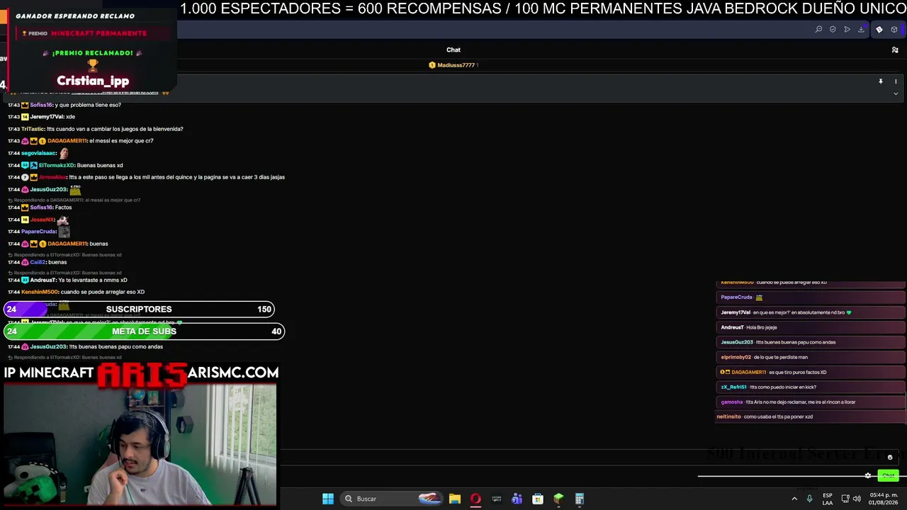
Task: Click username ArrowAlex in the chat
Action: [52, 177]
